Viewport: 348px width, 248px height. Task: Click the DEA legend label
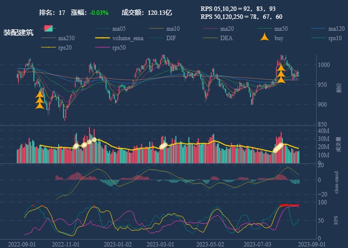pyautogui.click(x=226, y=38)
